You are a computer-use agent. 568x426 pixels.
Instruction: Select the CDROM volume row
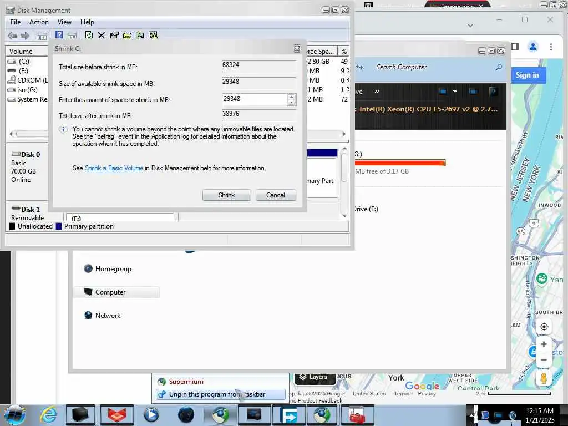click(x=28, y=80)
